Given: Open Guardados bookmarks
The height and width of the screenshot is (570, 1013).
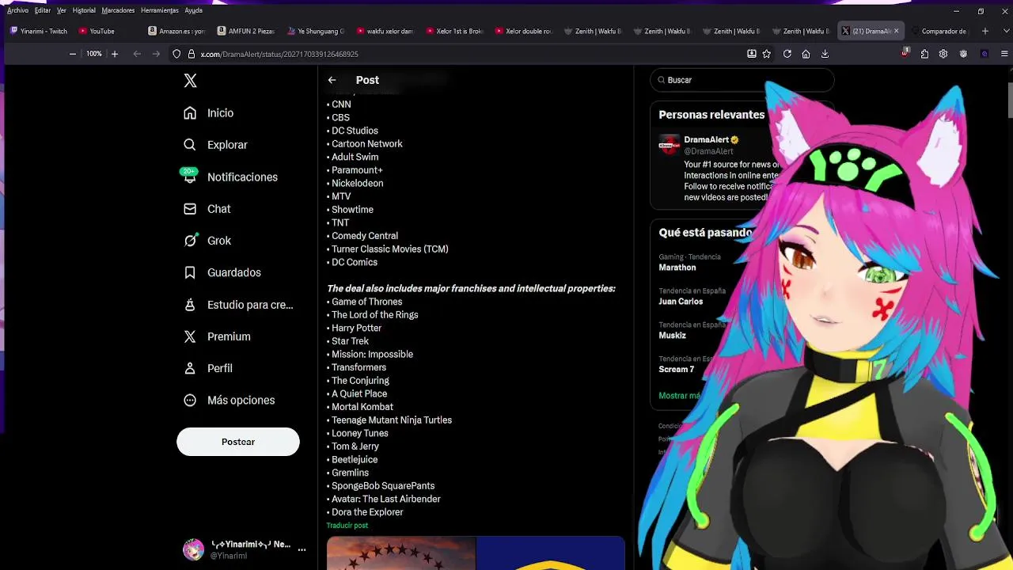Looking at the screenshot, I should [x=222, y=272].
